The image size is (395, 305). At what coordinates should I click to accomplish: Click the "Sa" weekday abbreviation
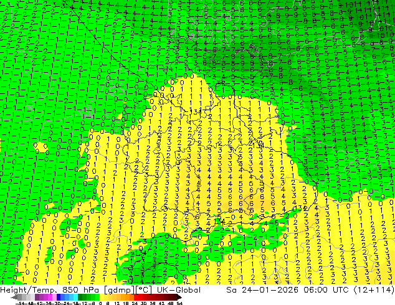(x=232, y=290)
